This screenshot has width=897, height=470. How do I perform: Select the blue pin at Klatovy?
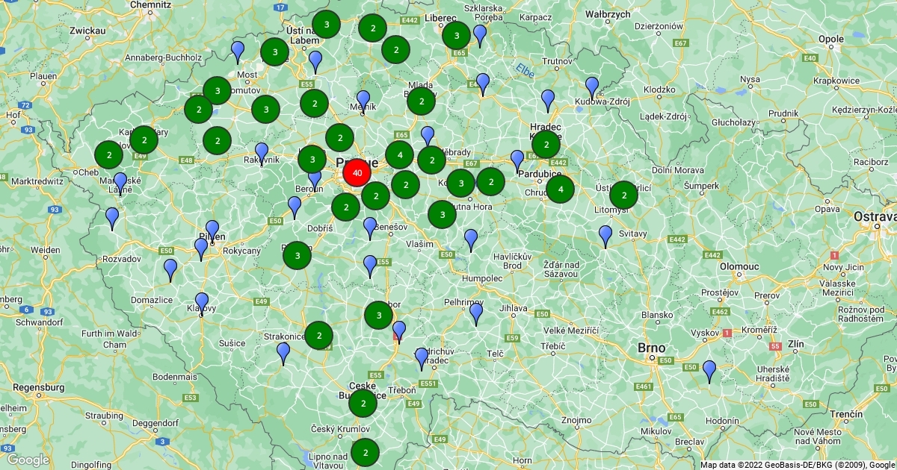point(202,302)
